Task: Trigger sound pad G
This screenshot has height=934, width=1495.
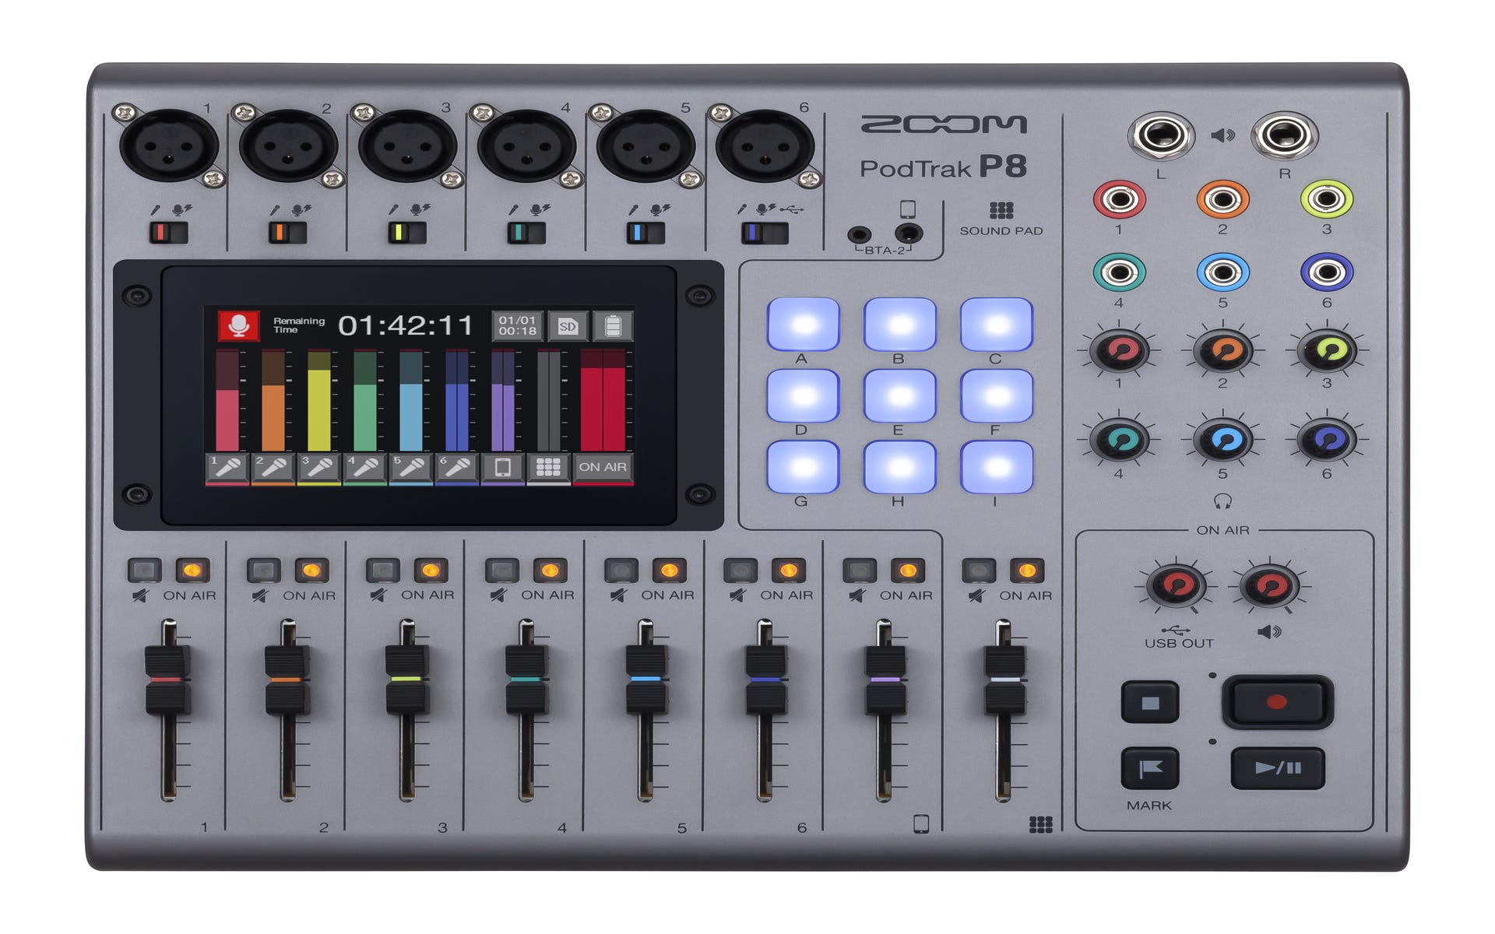Action: pyautogui.click(x=803, y=467)
